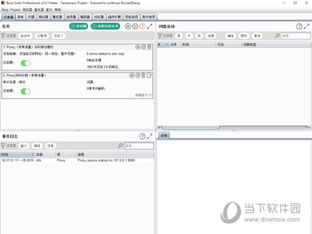The height and width of the screenshot is (234, 312).
Task: Select 'Proxy service started on 127.0.0.1:8080' log row
Action: [x=77, y=160]
